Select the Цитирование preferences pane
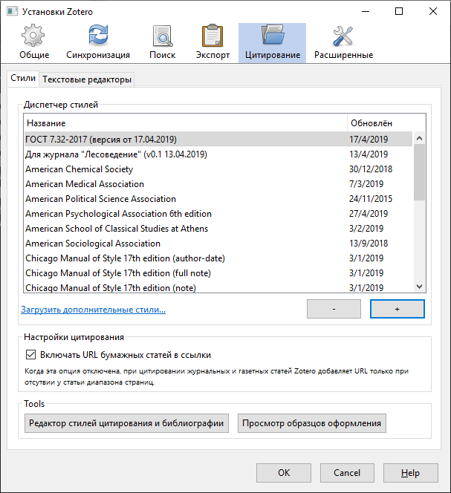This screenshot has width=451, height=493. point(272,43)
